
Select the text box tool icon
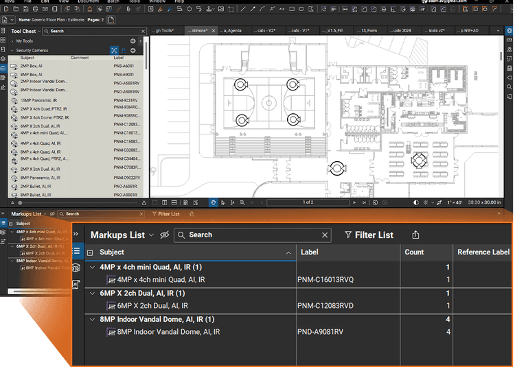click(x=151, y=9)
